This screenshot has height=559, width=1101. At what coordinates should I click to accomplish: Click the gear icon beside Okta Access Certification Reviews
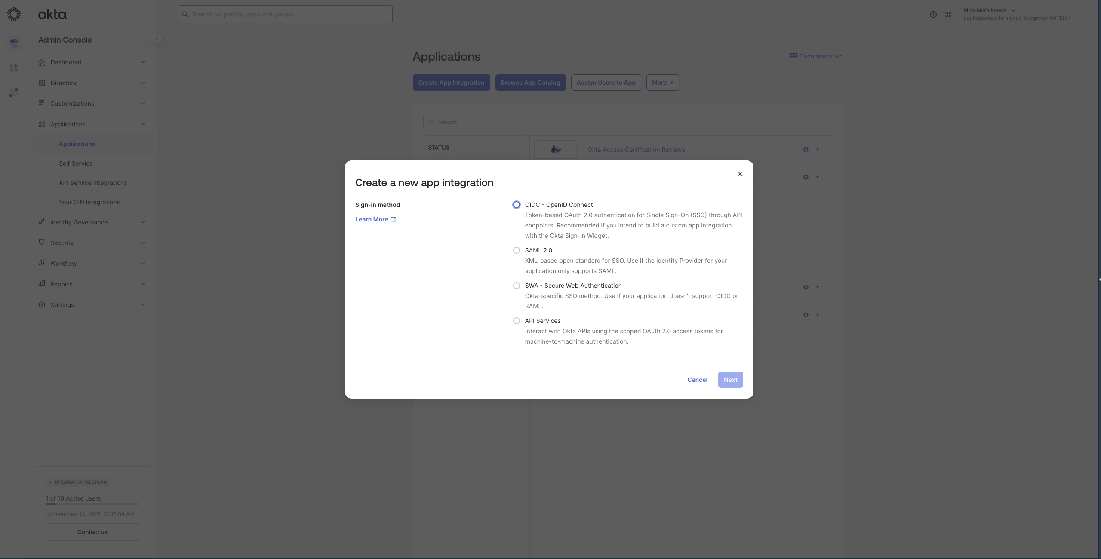point(805,150)
